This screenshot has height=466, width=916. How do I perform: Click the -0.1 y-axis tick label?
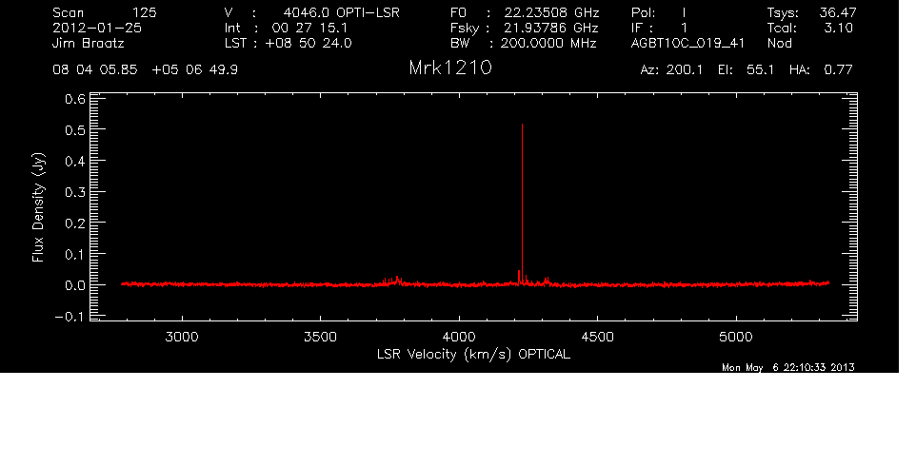pos(71,317)
